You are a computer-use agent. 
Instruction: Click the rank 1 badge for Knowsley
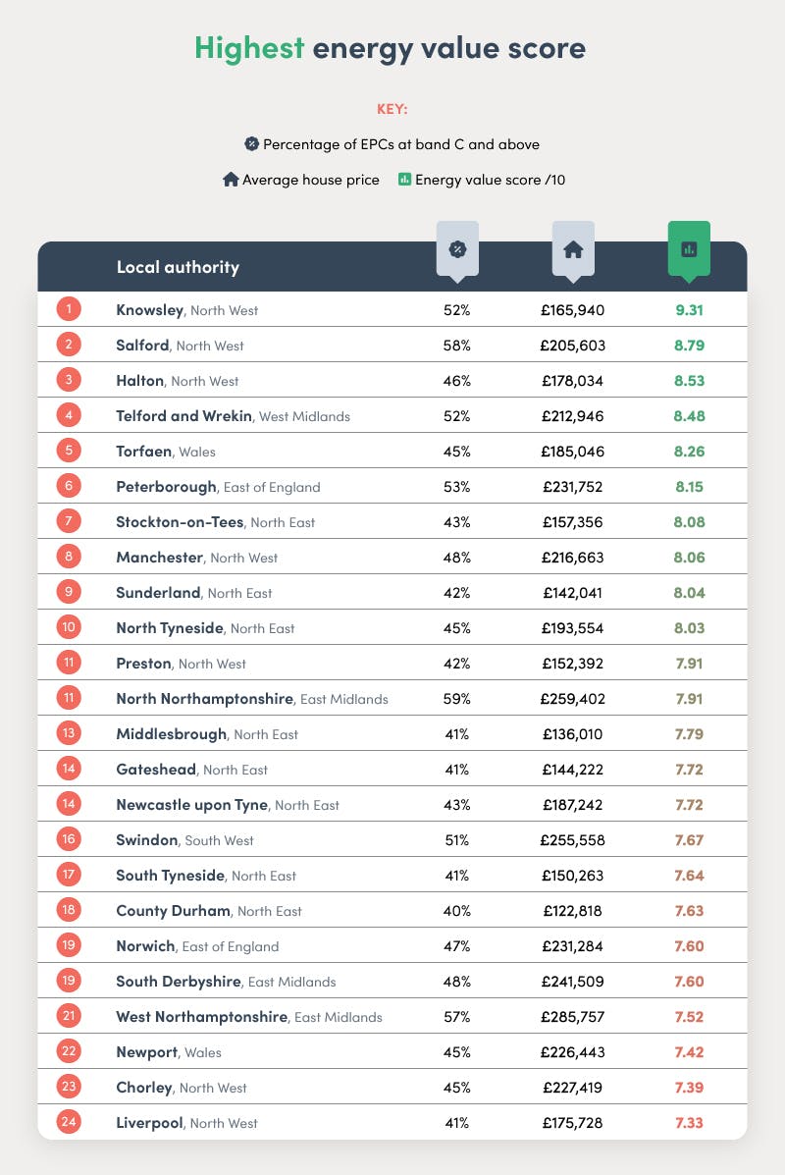tap(69, 310)
